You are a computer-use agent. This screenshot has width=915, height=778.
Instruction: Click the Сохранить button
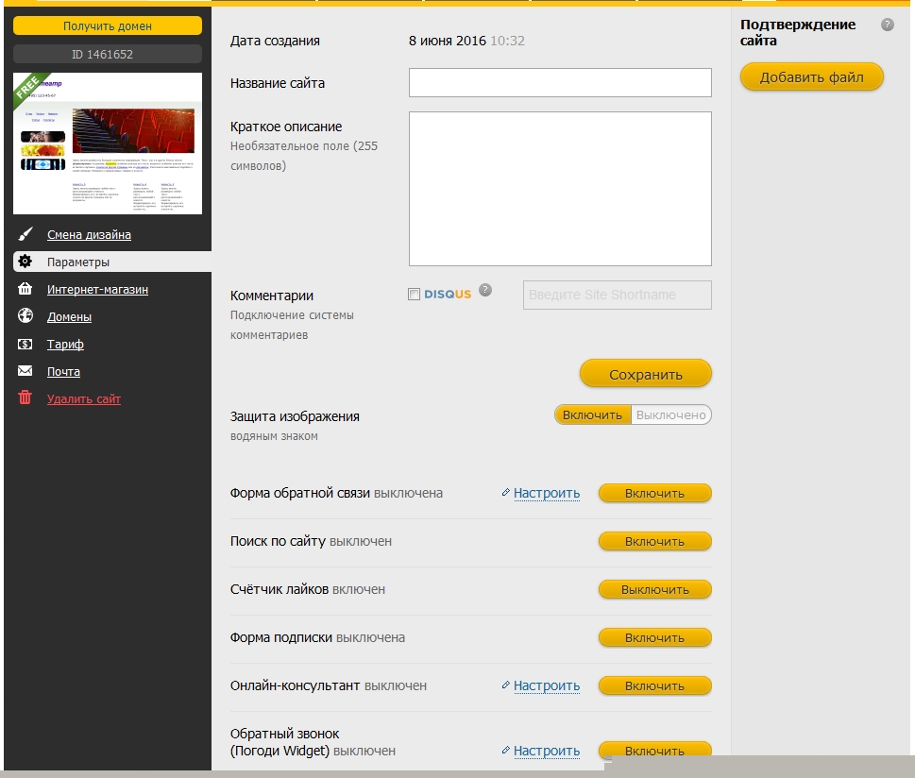pyautogui.click(x=645, y=374)
